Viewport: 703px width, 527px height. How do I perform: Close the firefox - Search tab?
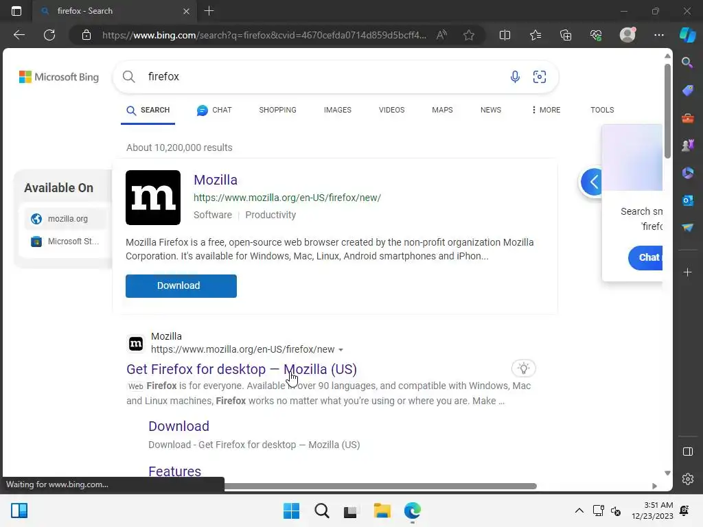click(186, 11)
